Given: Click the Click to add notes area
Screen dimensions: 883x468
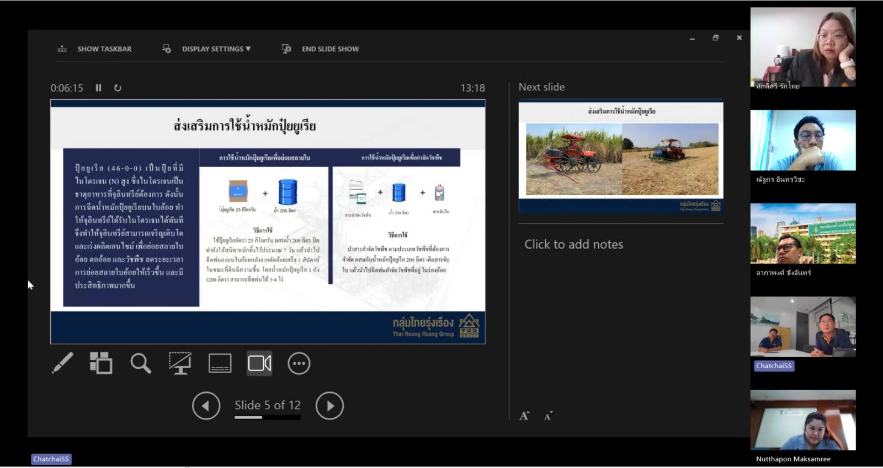Looking at the screenshot, I should click(573, 244).
